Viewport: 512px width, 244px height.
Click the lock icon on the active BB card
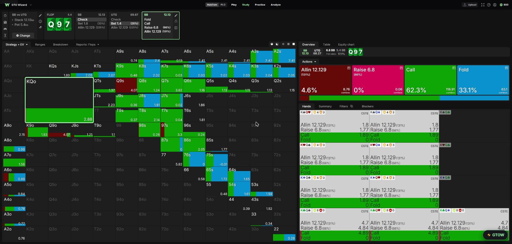coord(176,22)
